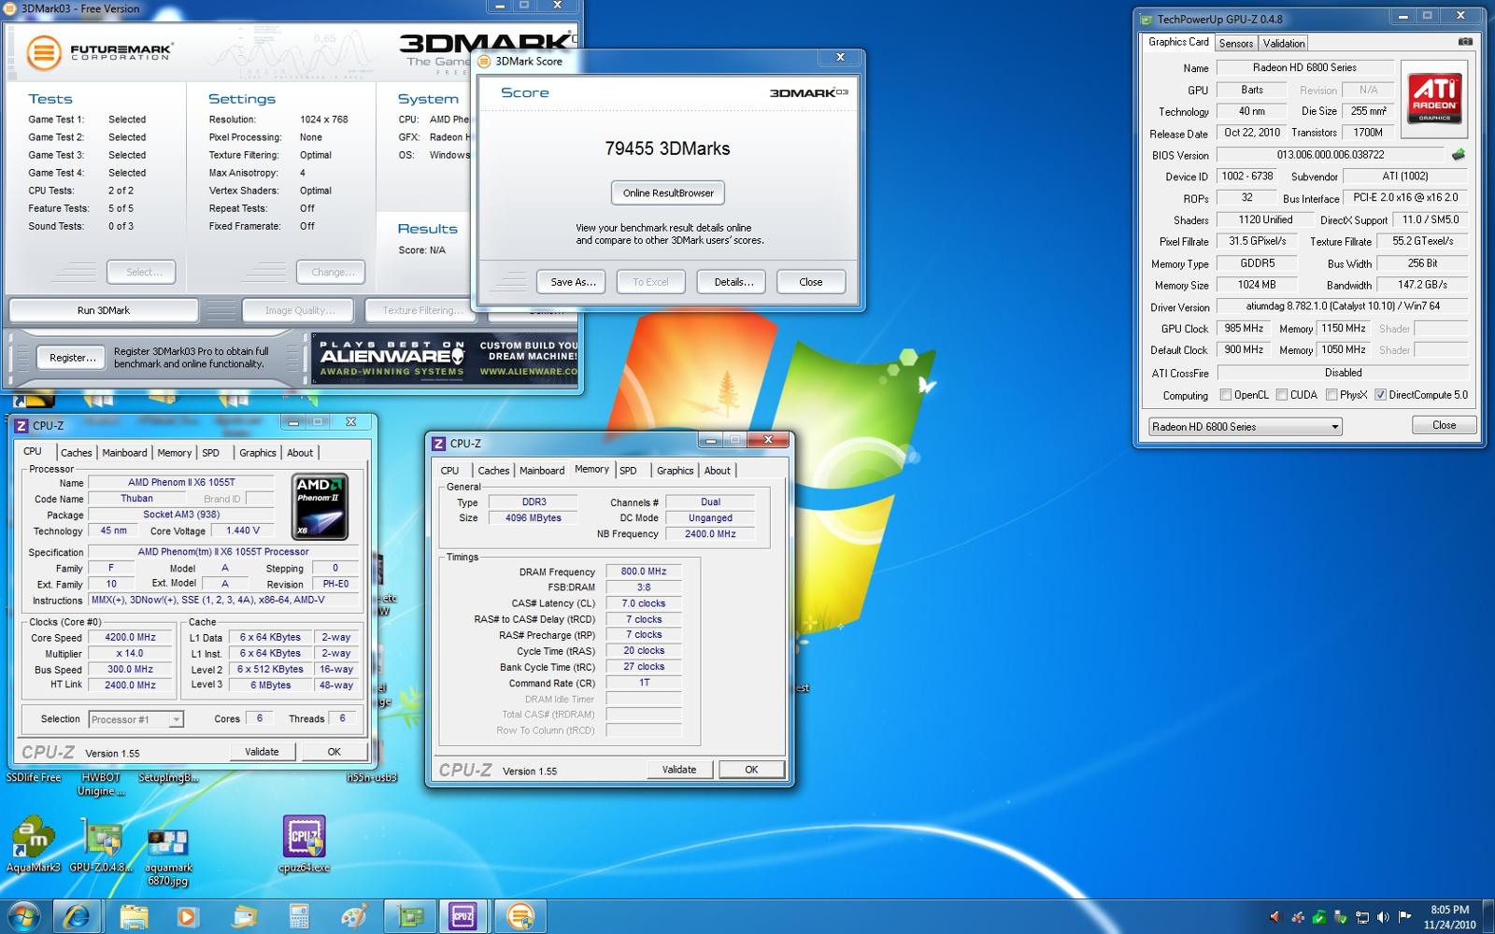Click the Calculator taskbar icon
This screenshot has width=1495, height=934.
coord(299,917)
